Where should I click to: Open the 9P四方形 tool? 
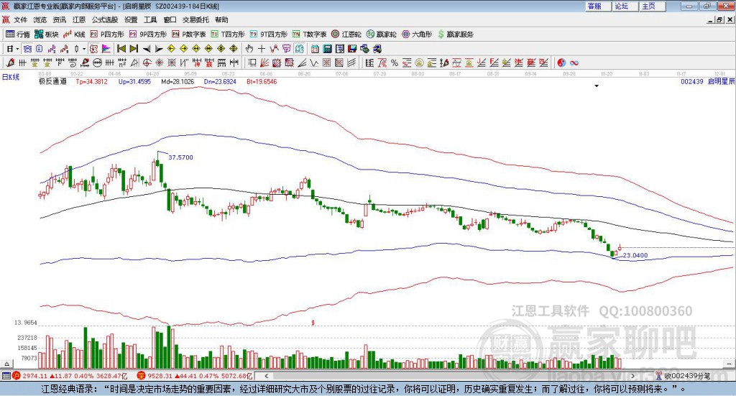pos(147,34)
